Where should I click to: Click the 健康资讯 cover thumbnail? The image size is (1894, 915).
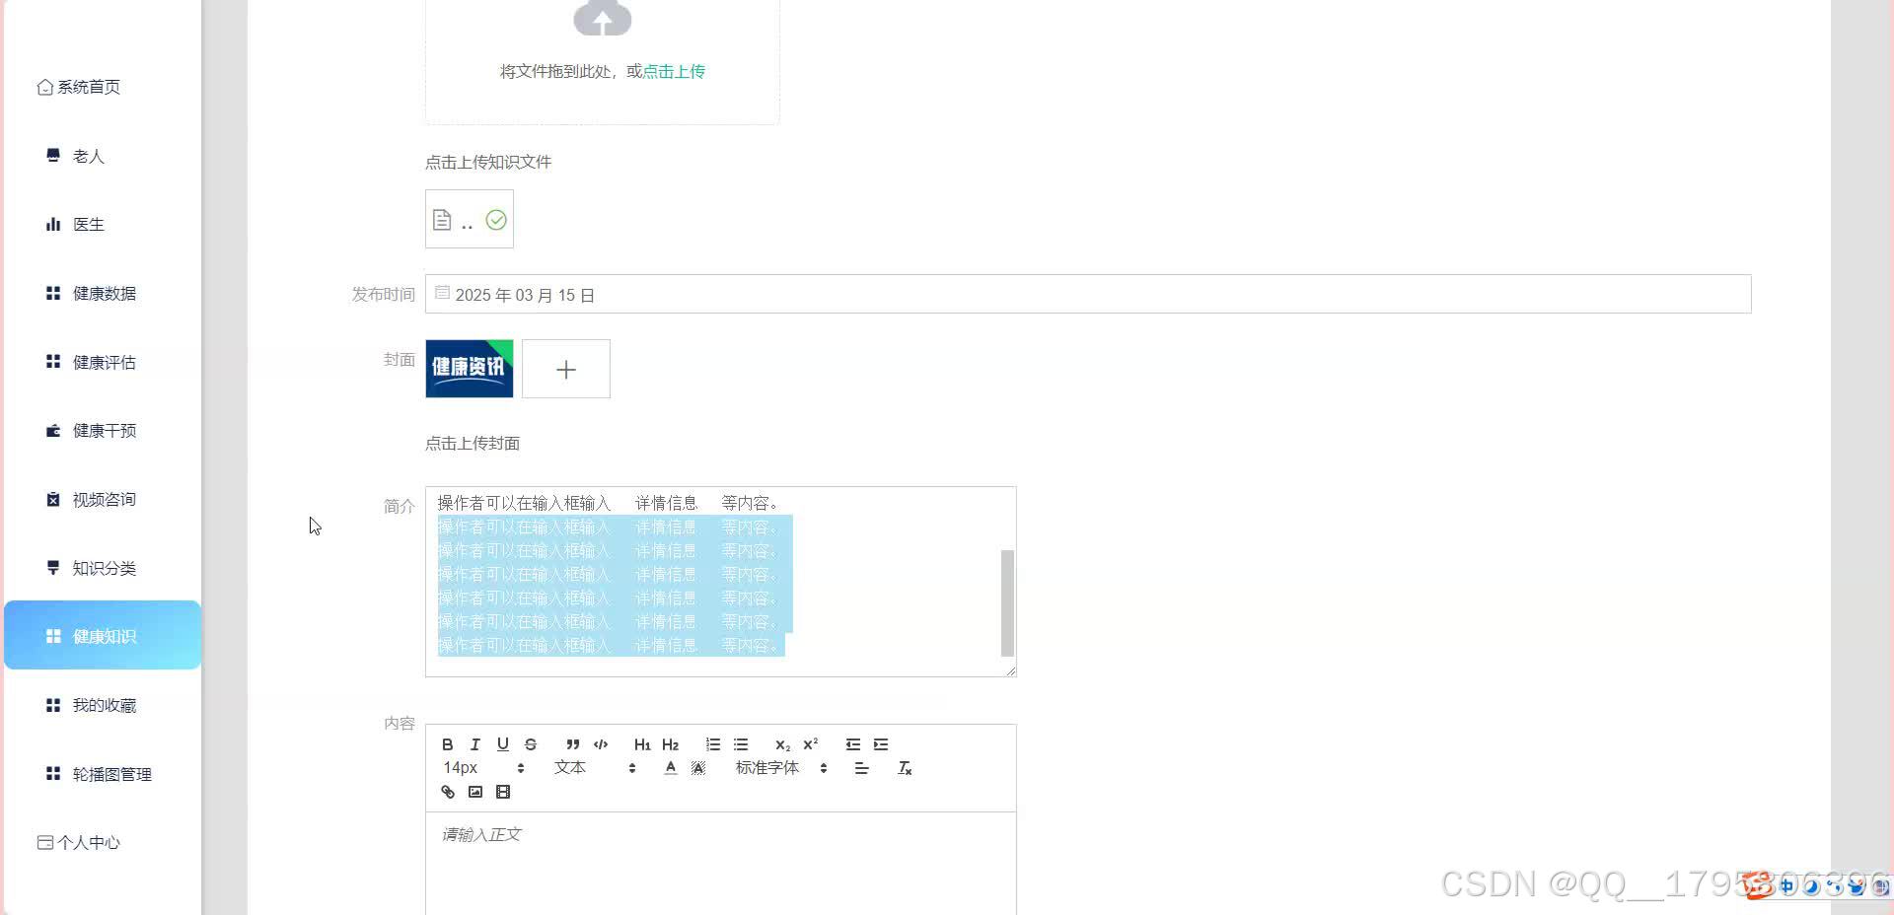click(x=470, y=369)
